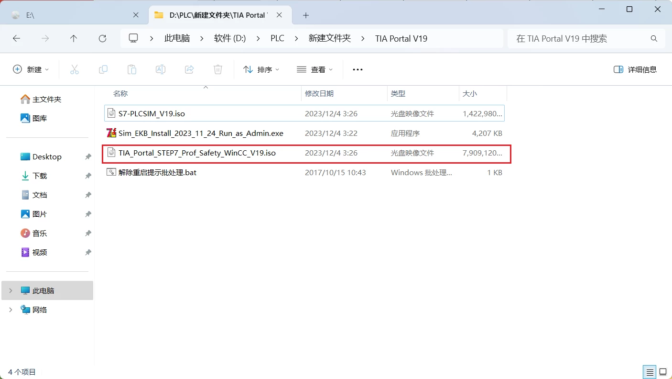Screen dimensions: 672x379
Task: Refresh the current folder view
Action: (102, 39)
